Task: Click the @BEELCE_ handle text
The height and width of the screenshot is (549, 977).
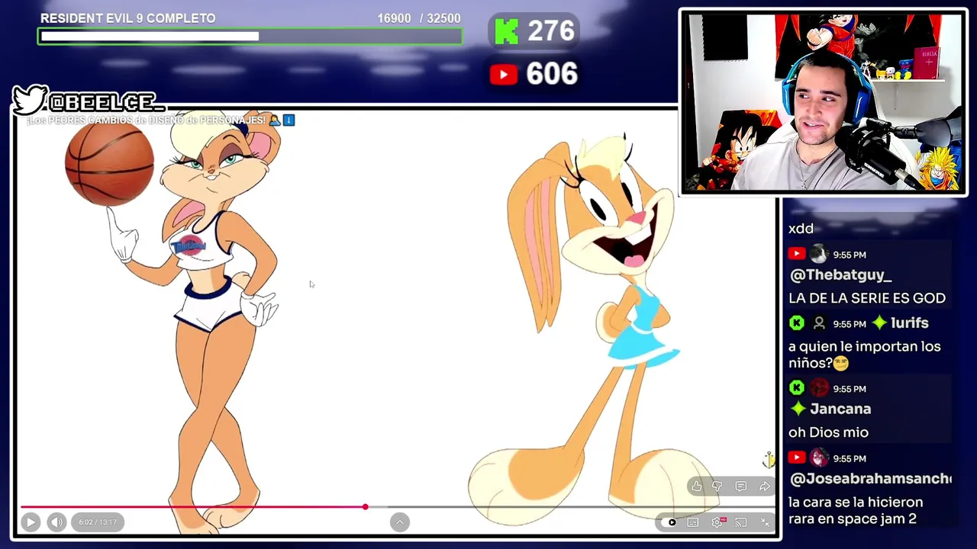Action: [105, 102]
